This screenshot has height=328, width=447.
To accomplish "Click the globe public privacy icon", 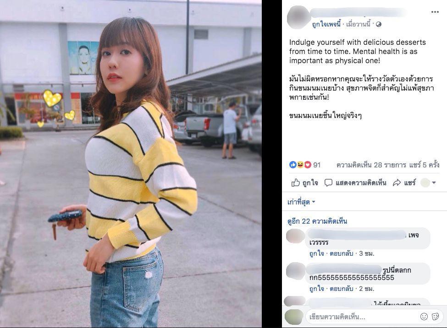I will pyautogui.click(x=379, y=24).
